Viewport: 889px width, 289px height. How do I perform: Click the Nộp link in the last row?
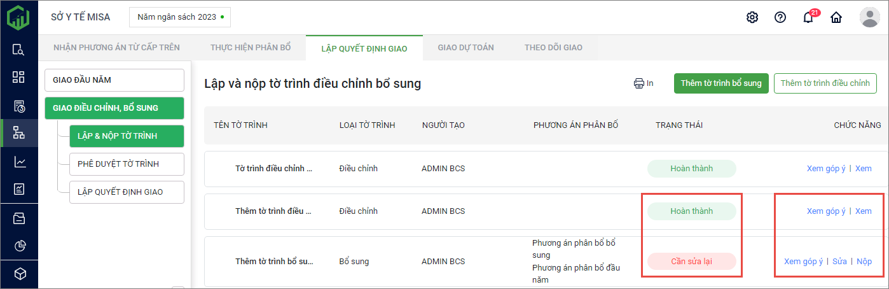point(864,262)
